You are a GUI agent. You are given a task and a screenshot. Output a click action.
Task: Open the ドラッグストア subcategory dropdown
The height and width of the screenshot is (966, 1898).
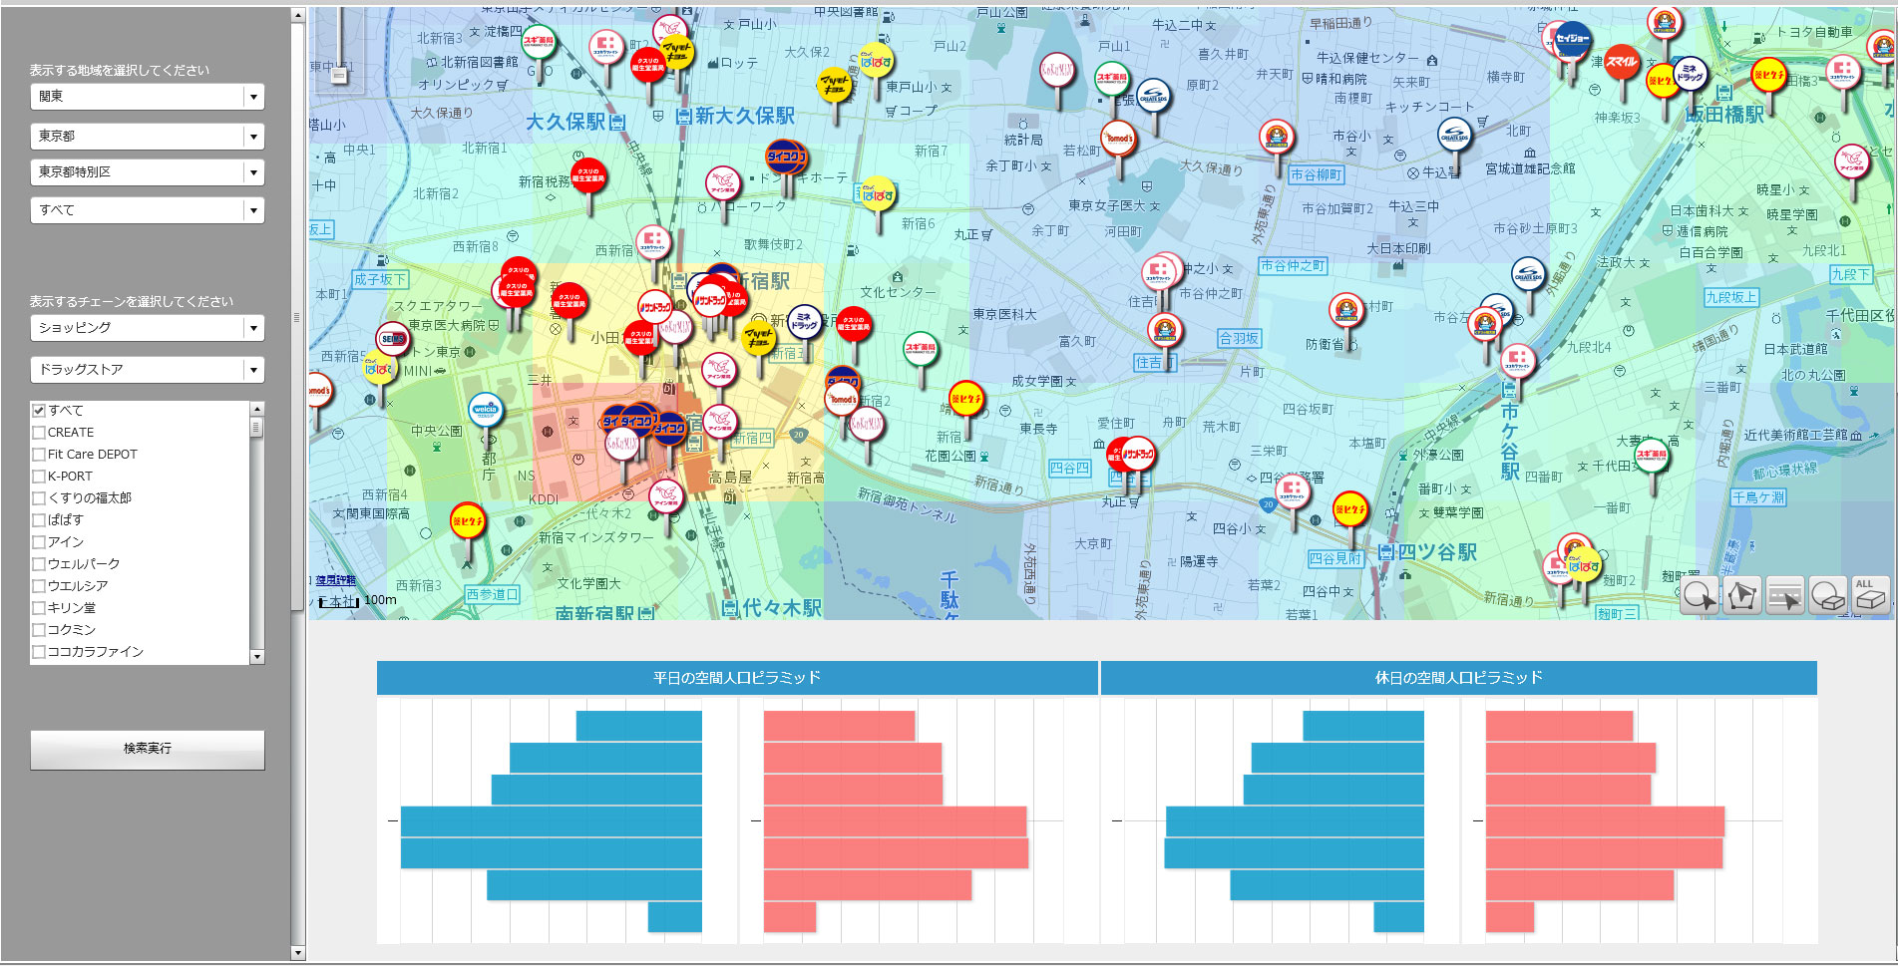pyautogui.click(x=147, y=370)
